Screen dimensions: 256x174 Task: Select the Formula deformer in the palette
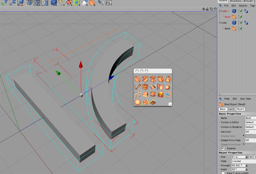pos(153,87)
